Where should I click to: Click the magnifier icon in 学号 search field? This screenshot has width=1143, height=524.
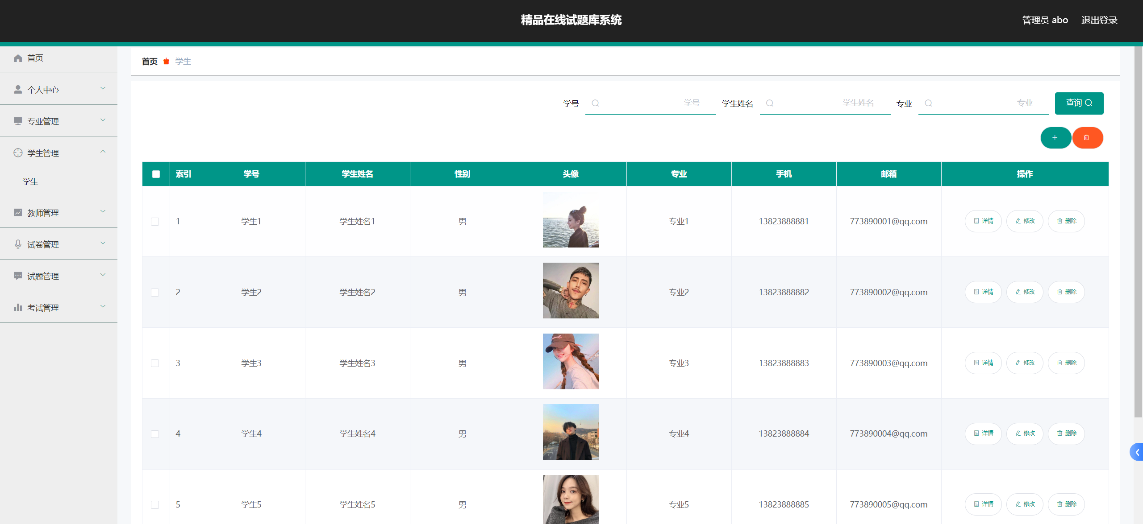(595, 103)
